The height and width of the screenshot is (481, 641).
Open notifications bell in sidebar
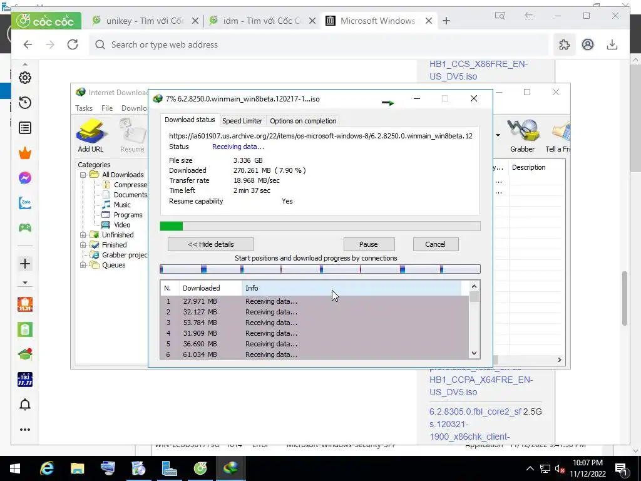25,405
